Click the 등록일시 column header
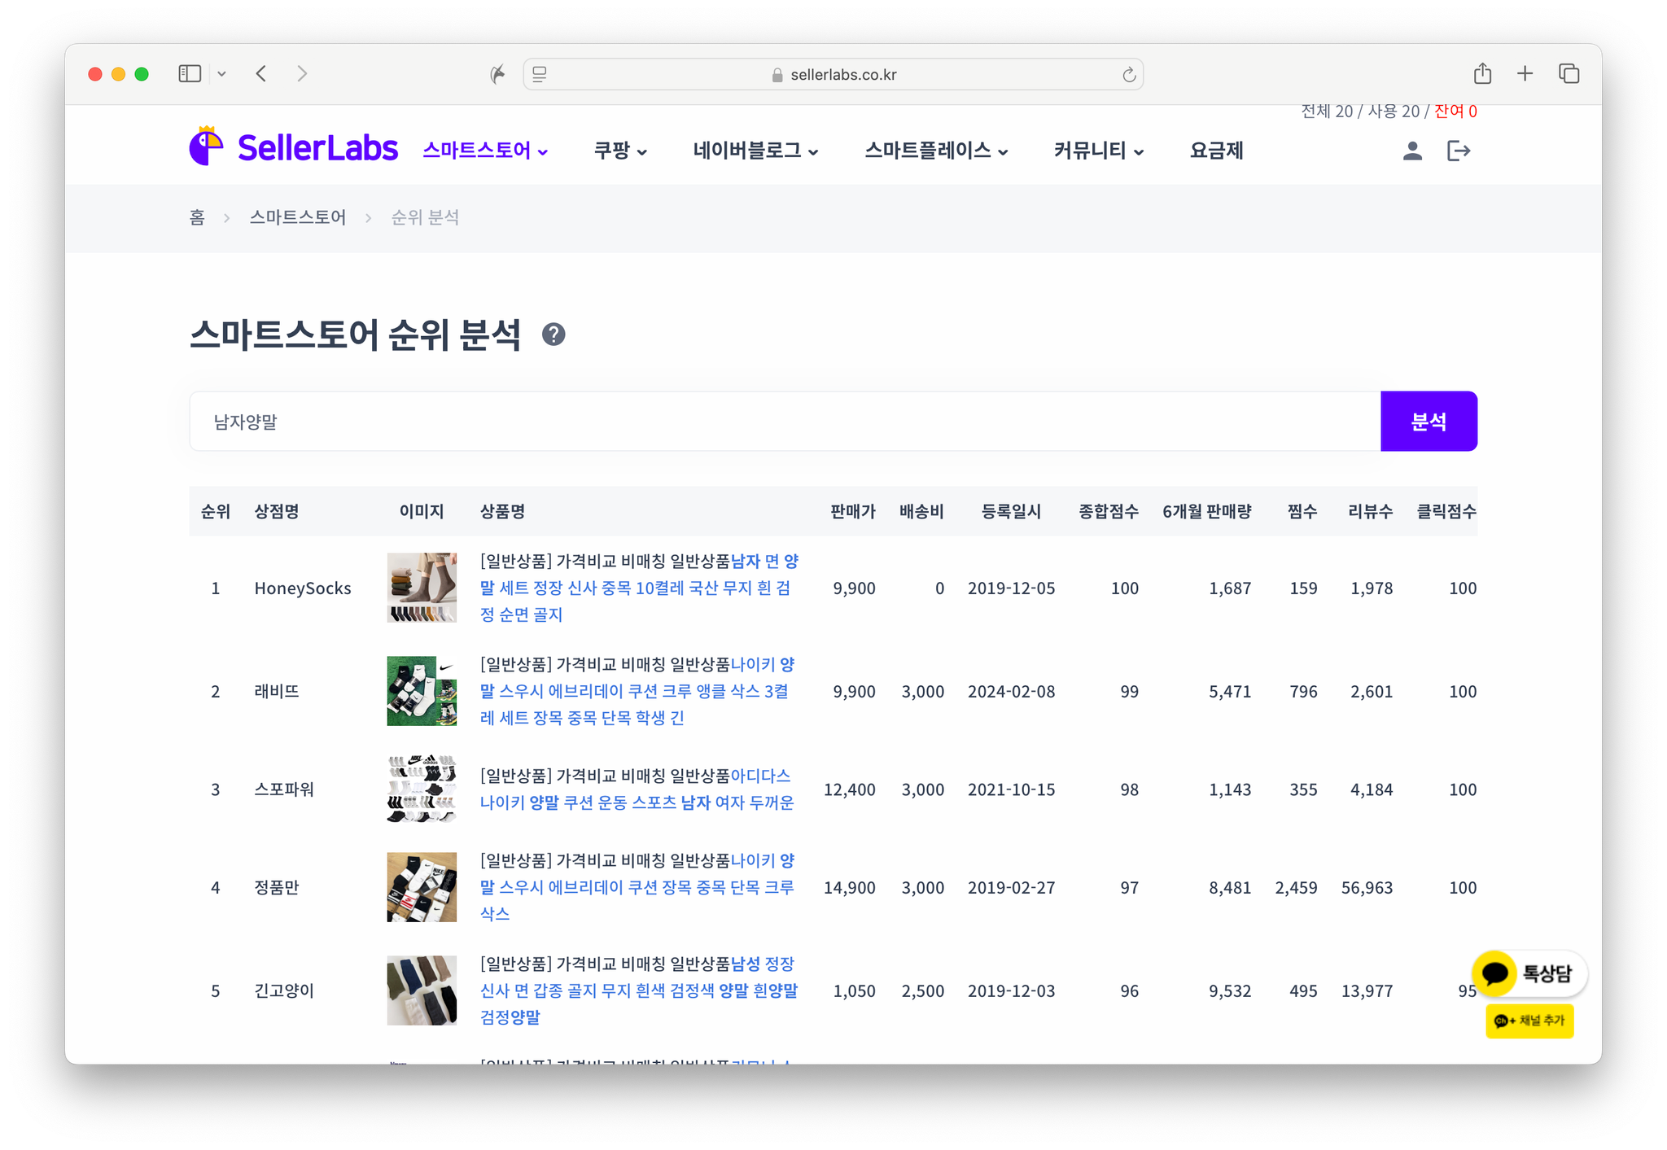 [1011, 511]
